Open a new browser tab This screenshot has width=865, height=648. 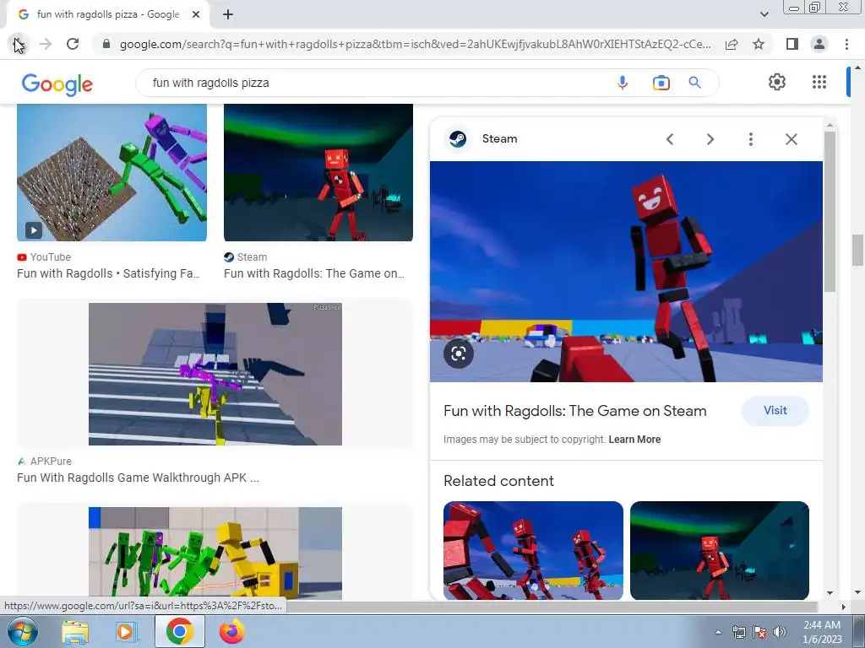tap(228, 14)
